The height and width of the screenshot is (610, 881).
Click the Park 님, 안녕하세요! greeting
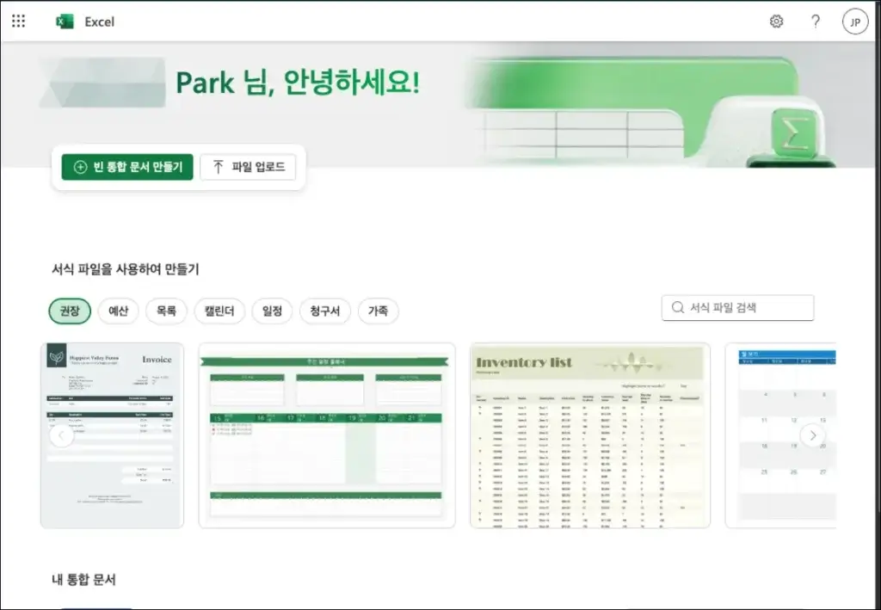click(298, 83)
